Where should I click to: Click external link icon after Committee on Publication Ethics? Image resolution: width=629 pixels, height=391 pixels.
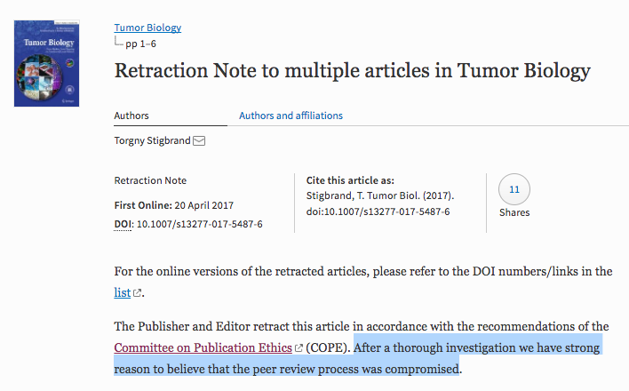[299, 348]
